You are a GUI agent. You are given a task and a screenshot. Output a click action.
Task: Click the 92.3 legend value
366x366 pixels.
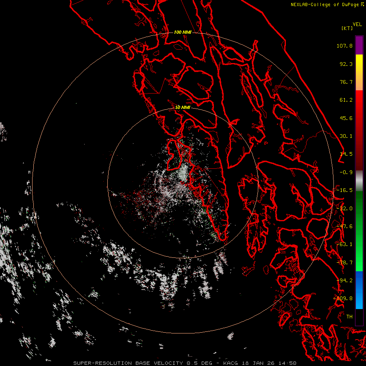point(346,64)
